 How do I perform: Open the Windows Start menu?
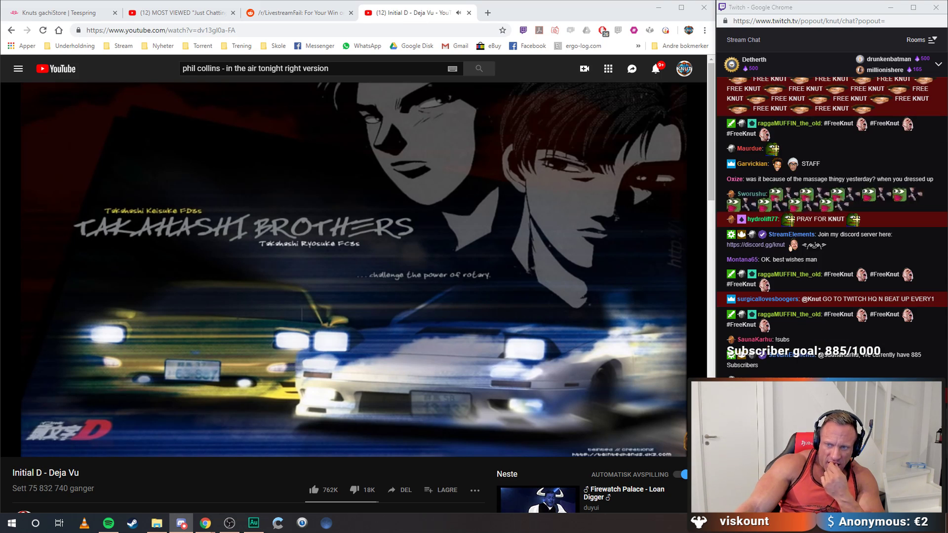point(11,523)
